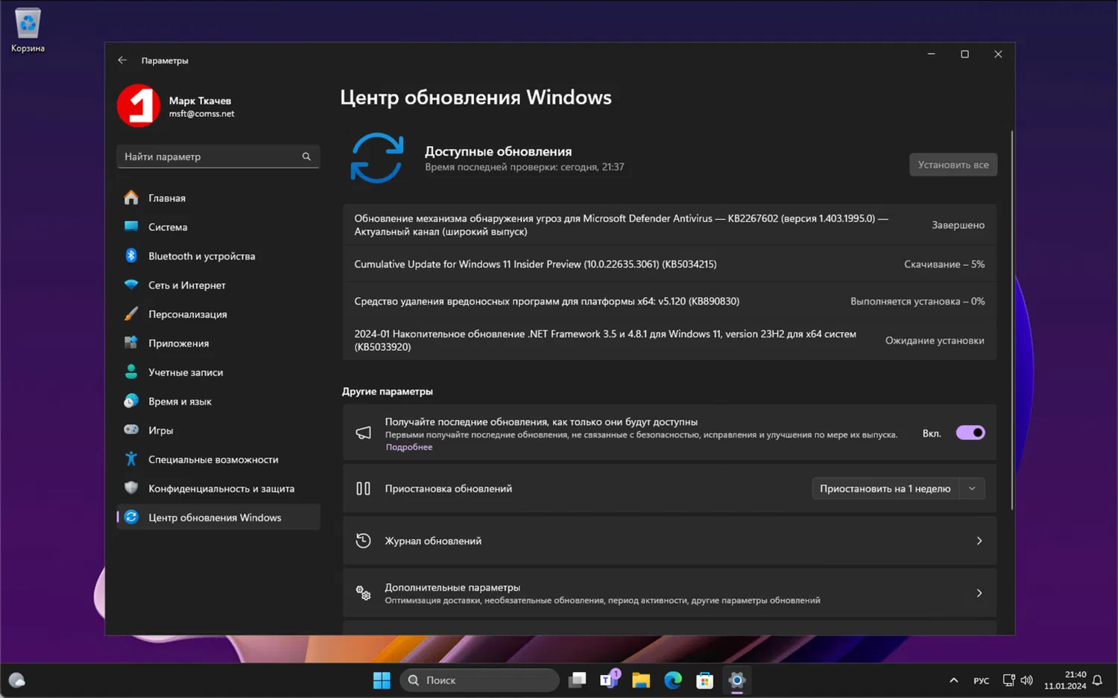Open Bluetooth и устройства section
This screenshot has width=1118, height=698.
pyautogui.click(x=201, y=256)
